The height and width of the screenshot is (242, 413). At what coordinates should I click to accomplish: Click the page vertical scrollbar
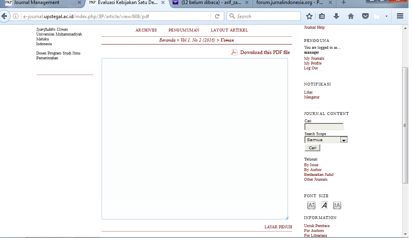405,125
